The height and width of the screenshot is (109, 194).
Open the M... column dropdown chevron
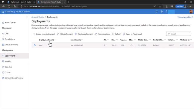tap(108, 40)
